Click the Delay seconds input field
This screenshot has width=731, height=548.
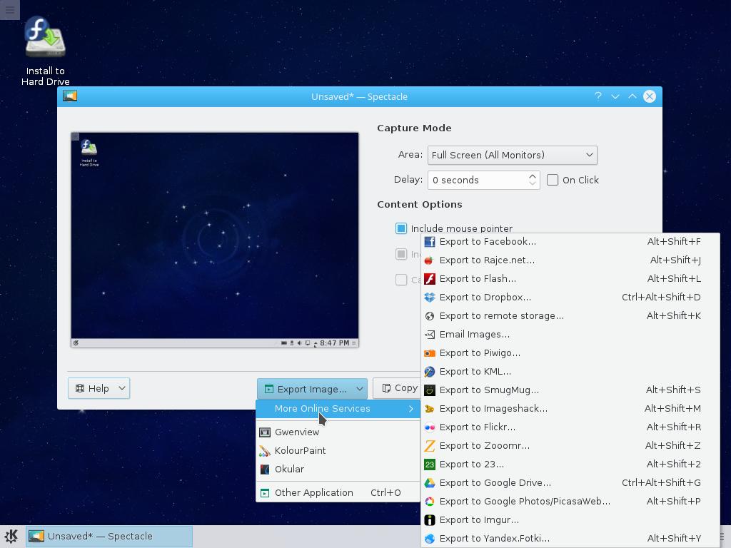coord(483,180)
